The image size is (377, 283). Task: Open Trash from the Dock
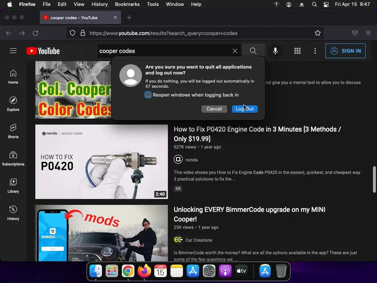coord(281,271)
